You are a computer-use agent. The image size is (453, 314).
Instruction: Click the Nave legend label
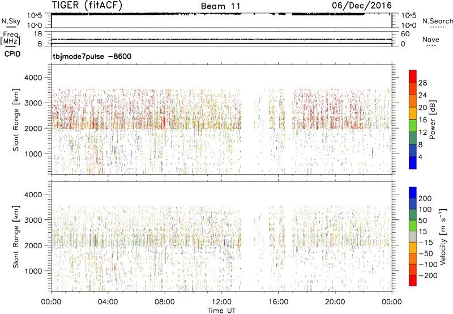tap(430, 39)
